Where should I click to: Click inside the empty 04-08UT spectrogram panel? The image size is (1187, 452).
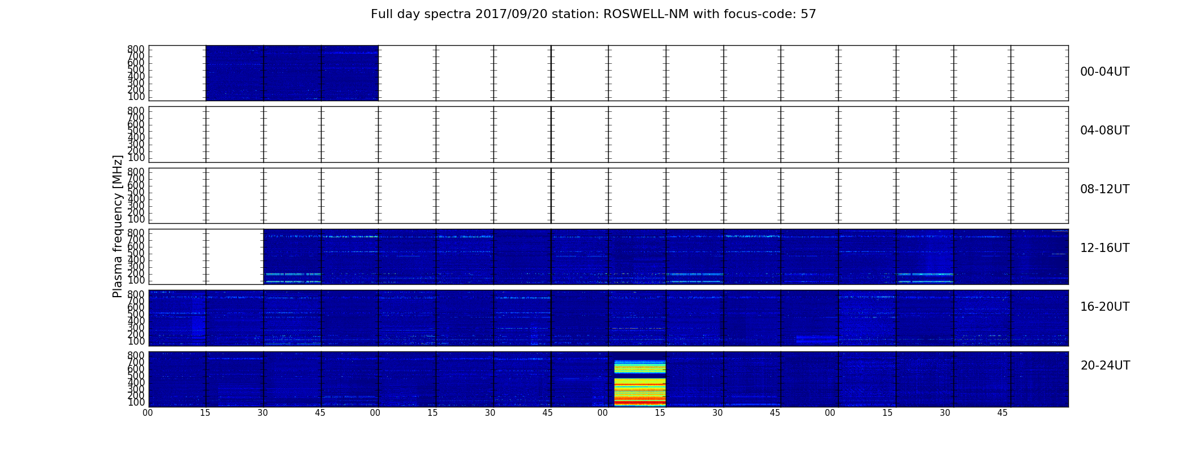[x=608, y=134]
